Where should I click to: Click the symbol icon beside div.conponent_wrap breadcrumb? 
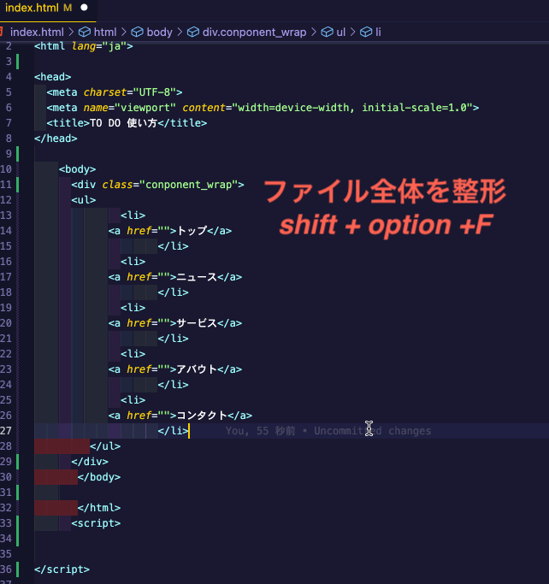[193, 32]
